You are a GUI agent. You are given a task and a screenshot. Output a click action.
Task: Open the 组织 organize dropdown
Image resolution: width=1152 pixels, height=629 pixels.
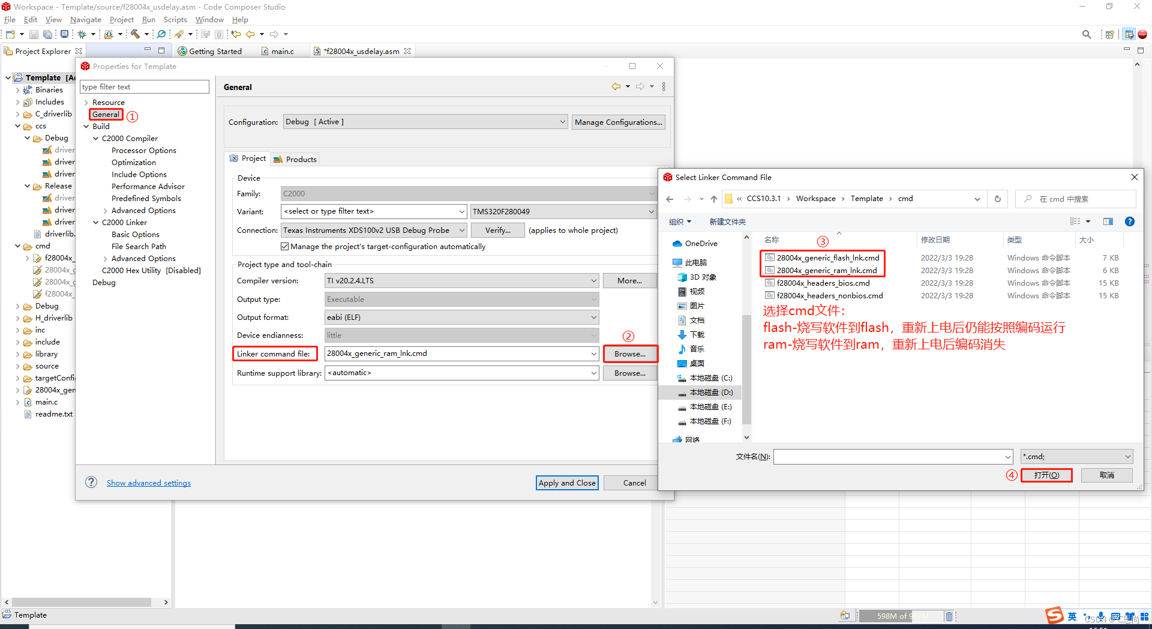pyautogui.click(x=680, y=221)
